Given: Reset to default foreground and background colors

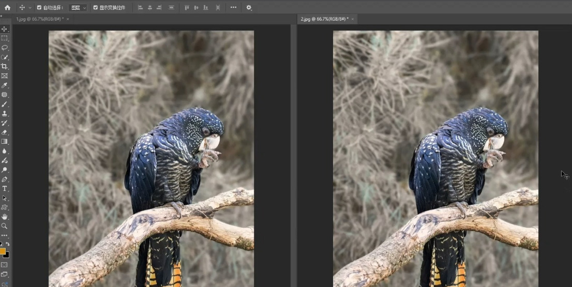Looking at the screenshot, I should pos(1,244).
